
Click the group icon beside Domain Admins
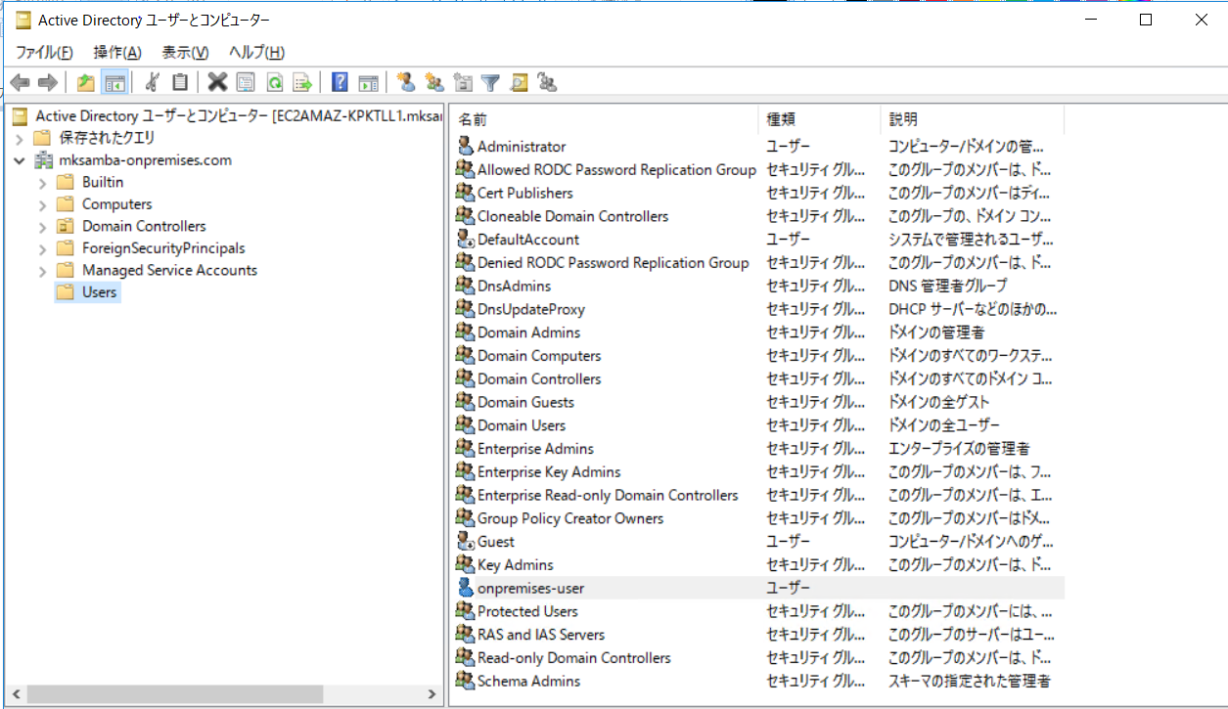coord(466,332)
